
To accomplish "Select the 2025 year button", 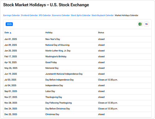I will click(9, 24).
